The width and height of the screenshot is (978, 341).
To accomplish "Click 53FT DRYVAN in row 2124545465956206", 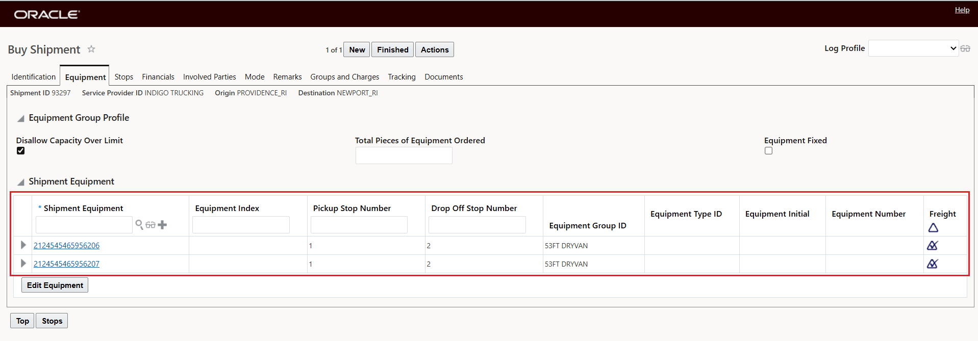I will pyautogui.click(x=566, y=246).
